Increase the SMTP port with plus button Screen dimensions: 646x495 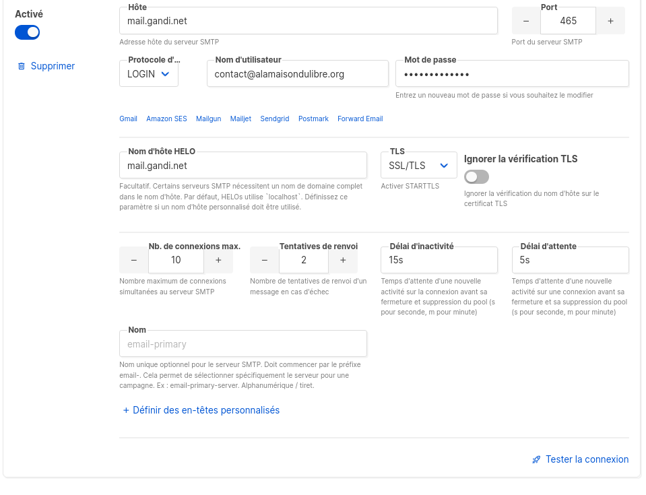pyautogui.click(x=610, y=21)
